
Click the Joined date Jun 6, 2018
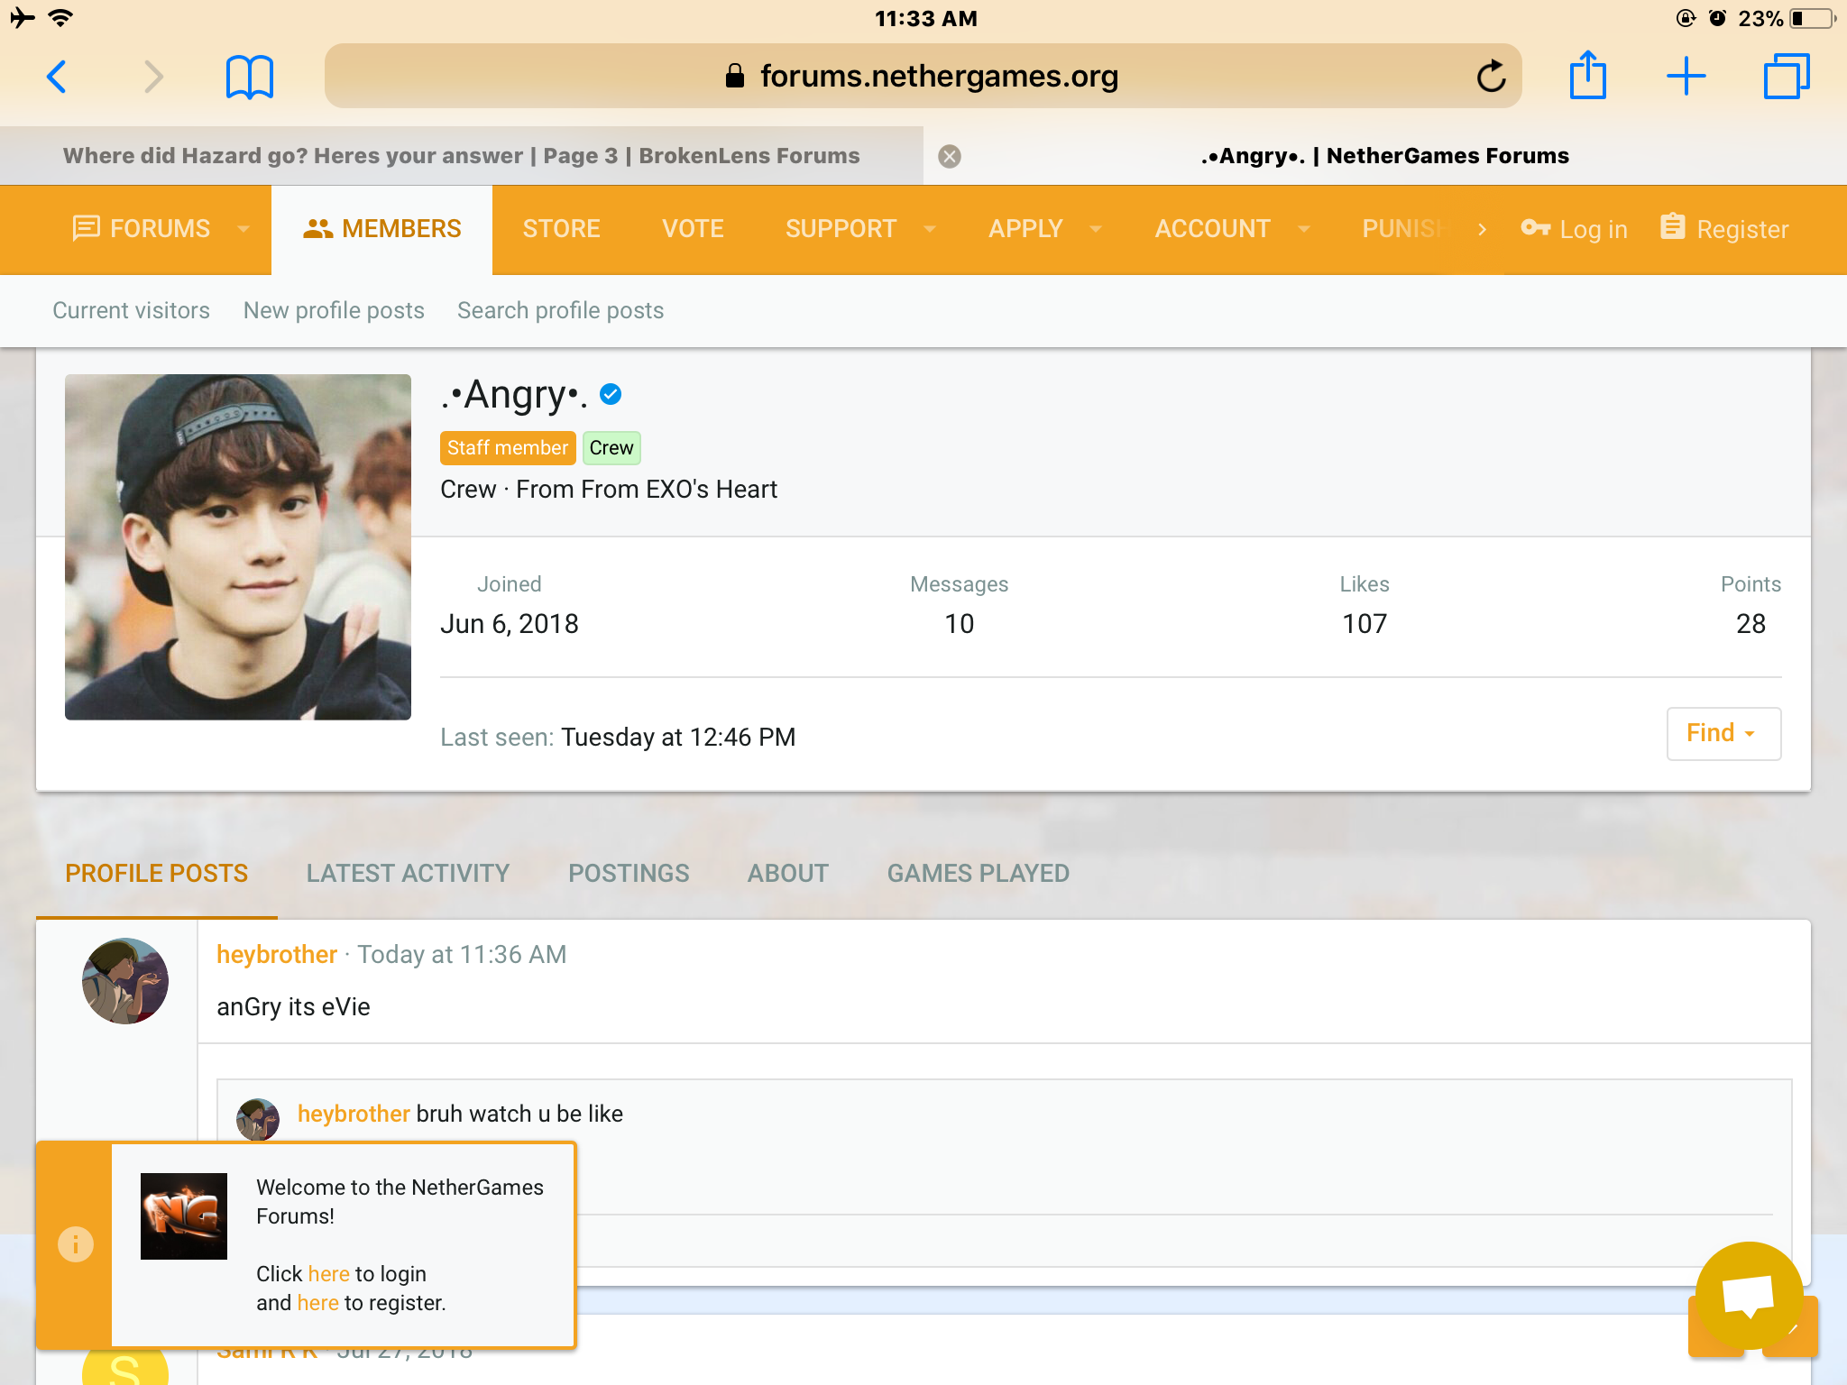tap(510, 624)
